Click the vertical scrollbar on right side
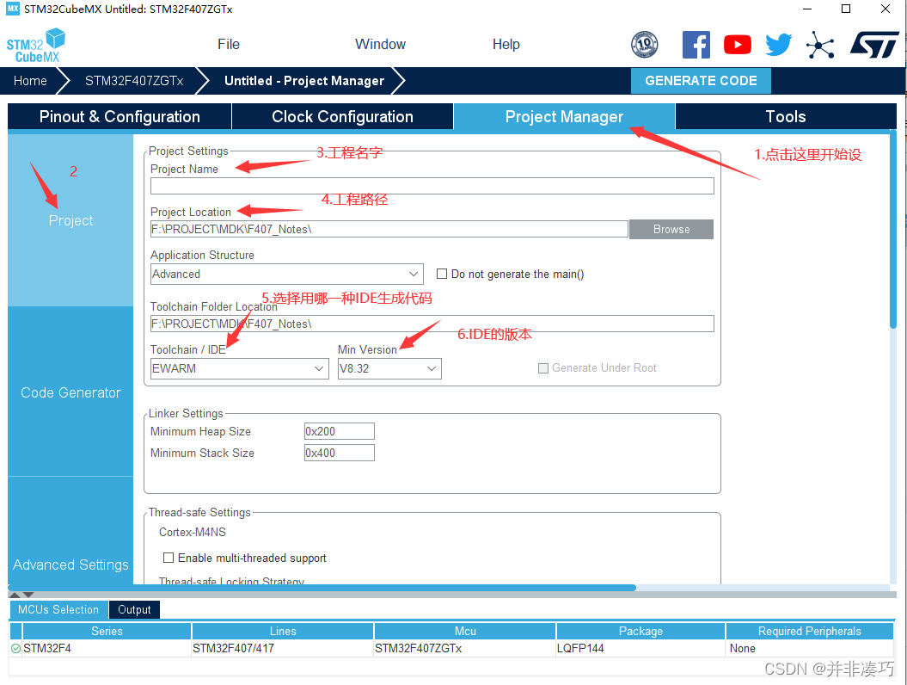 point(893,229)
